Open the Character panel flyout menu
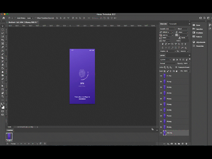The width and height of the screenshot is (212, 159). (x=189, y=24)
